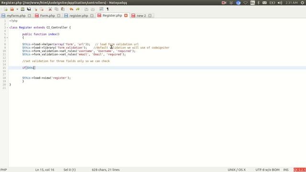Collapse the class Register fold marker on line 3
The image size is (306, 172).
(8, 28)
